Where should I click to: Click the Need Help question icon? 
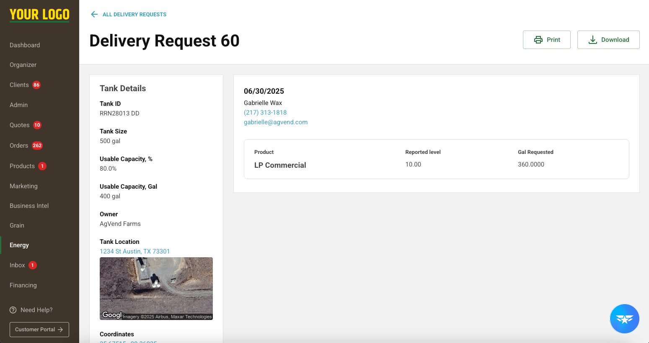pyautogui.click(x=13, y=310)
